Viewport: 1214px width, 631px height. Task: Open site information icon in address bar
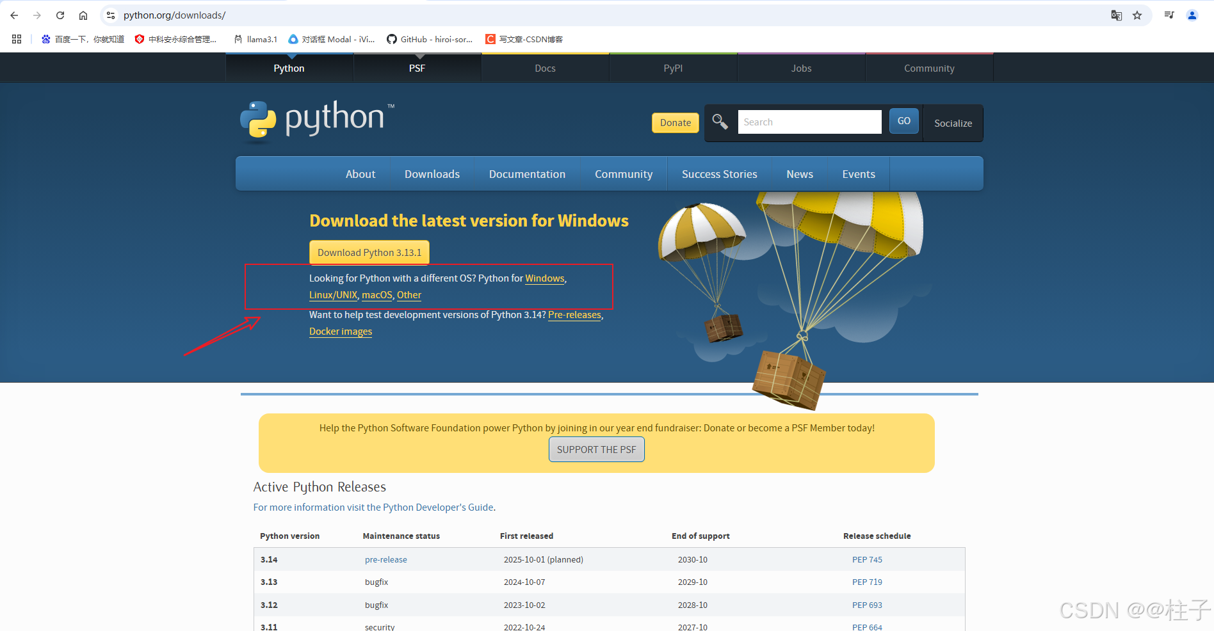[111, 15]
